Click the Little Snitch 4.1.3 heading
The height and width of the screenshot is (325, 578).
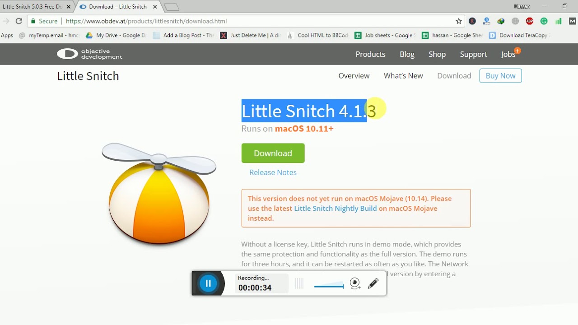[x=308, y=111]
